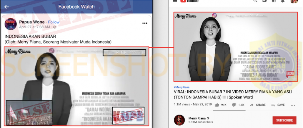Open the #MerryRiana hashtag link

point(182,87)
